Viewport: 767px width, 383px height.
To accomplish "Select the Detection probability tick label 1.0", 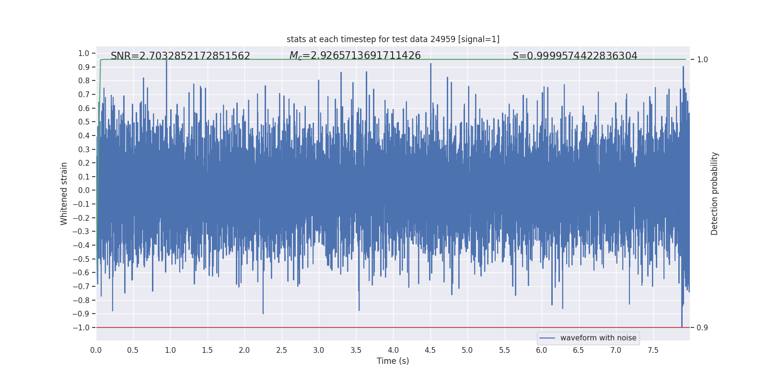I will (702, 60).
